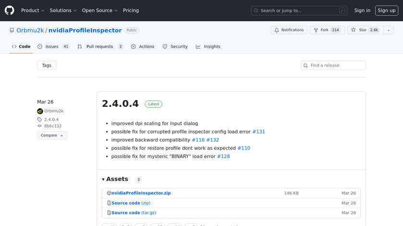Image resolution: width=403 pixels, height=226 pixels.
Task: Click the Source code tar.gz file icon
Action: pos(109,213)
